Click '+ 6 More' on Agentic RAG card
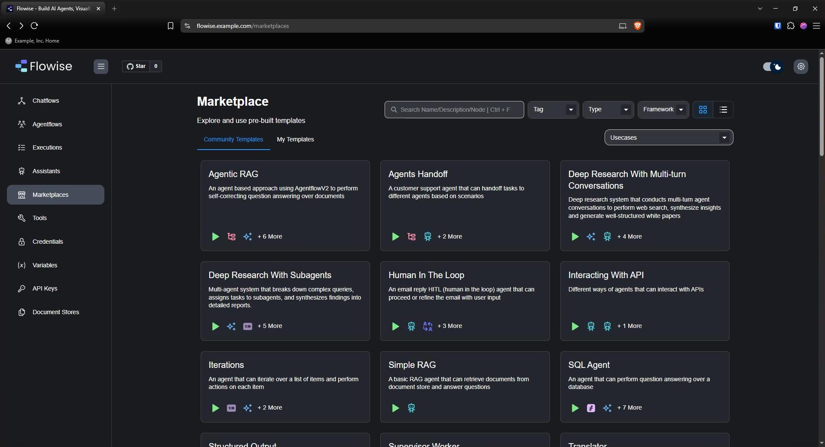825x447 pixels. coord(270,236)
